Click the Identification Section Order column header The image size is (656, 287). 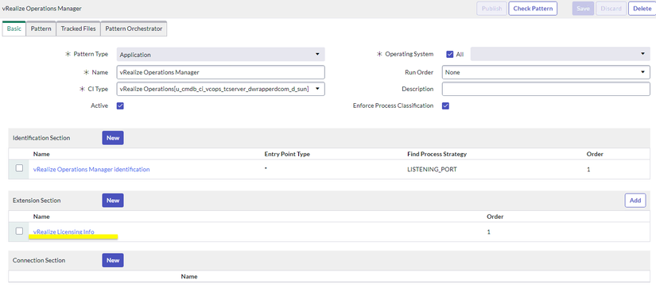point(595,155)
